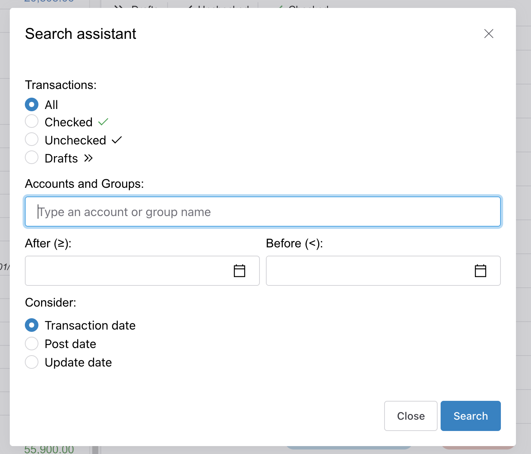Screen dimensions: 531x454
Task: Select the Checked transactions filter
Action: pyautogui.click(x=32, y=121)
